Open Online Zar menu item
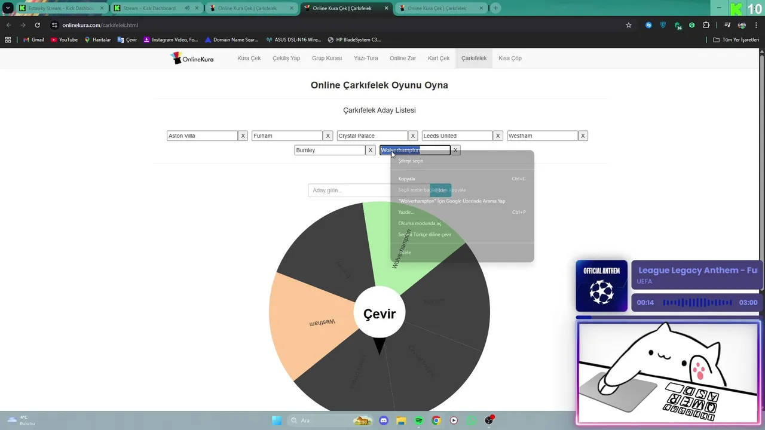The height and width of the screenshot is (430, 765). [403, 59]
